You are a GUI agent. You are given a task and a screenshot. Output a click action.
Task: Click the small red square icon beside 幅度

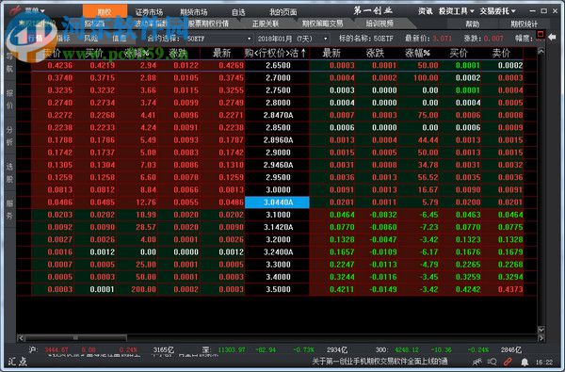pyautogui.click(x=541, y=35)
